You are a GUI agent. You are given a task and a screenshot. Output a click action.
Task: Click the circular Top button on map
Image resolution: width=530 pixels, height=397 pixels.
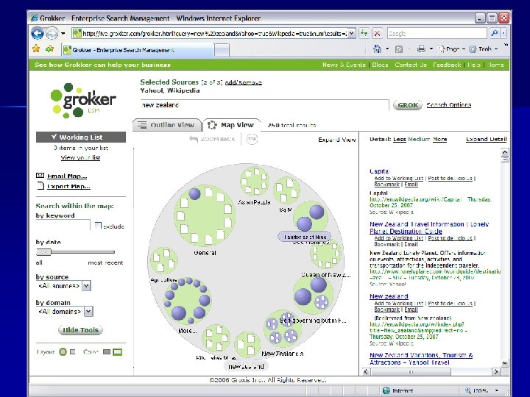[252, 139]
